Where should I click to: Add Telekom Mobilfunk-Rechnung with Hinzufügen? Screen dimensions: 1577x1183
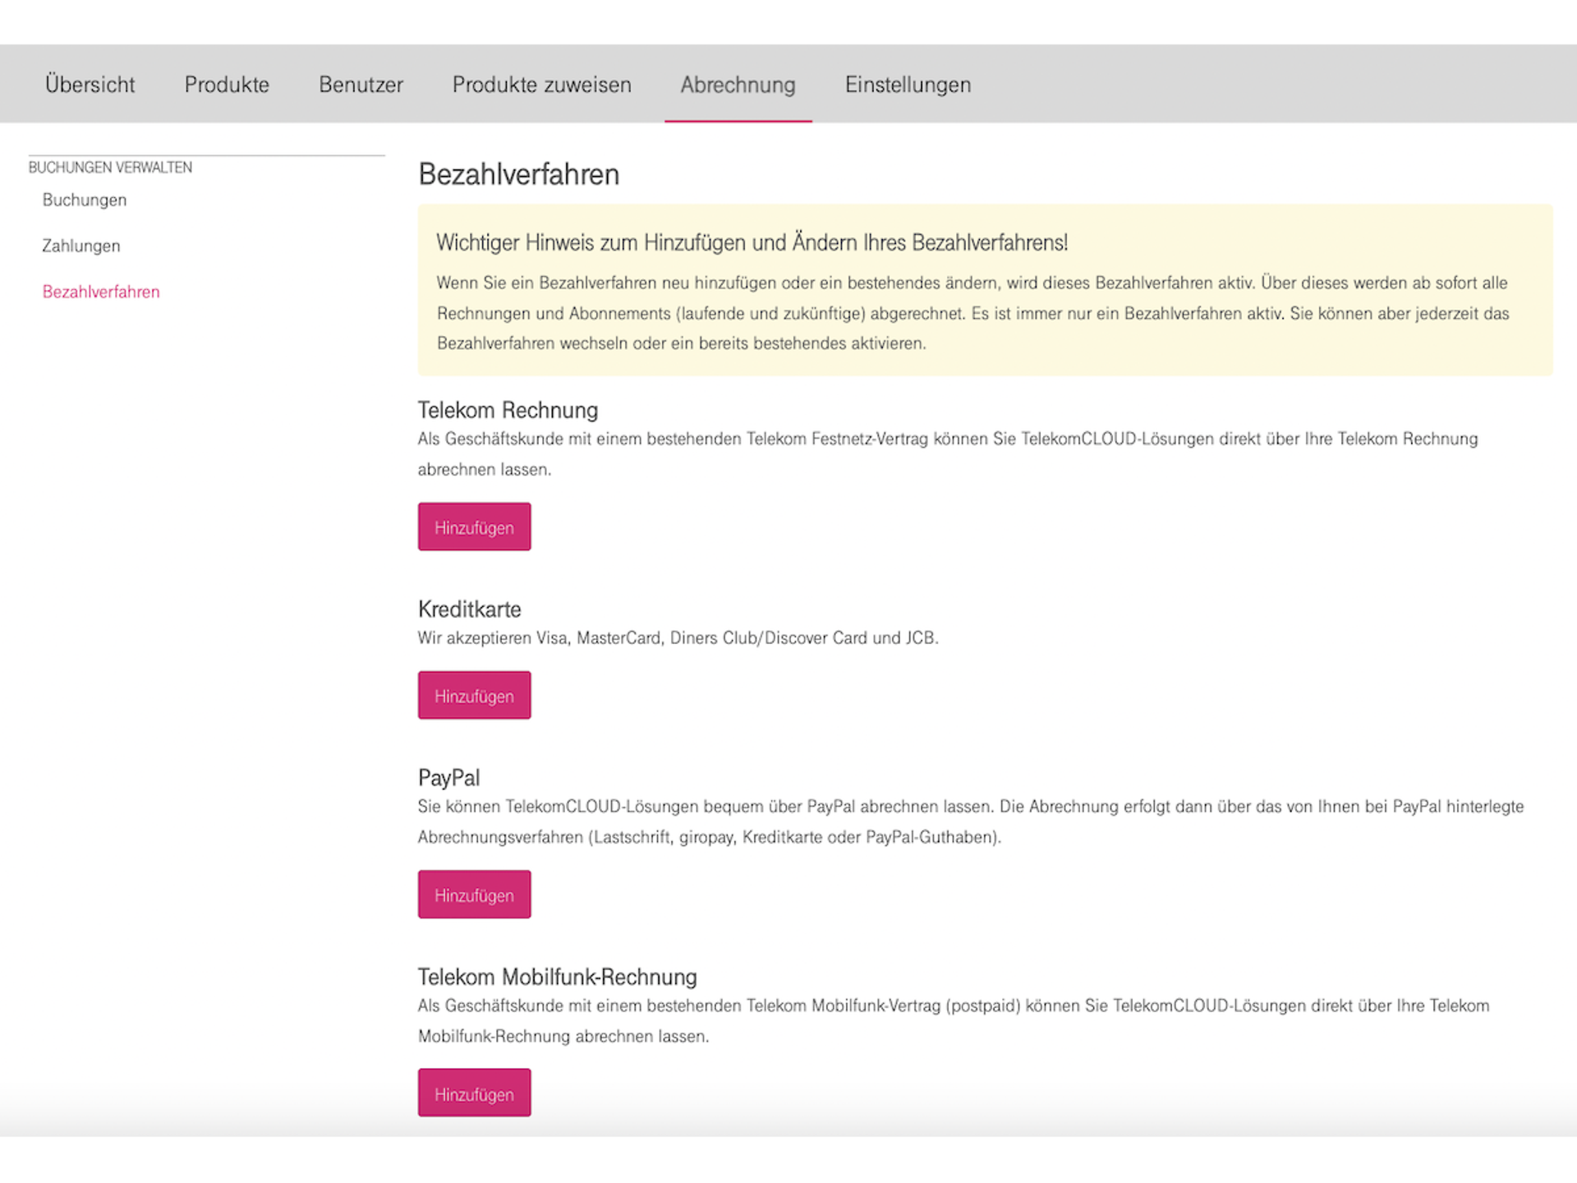click(x=474, y=1093)
